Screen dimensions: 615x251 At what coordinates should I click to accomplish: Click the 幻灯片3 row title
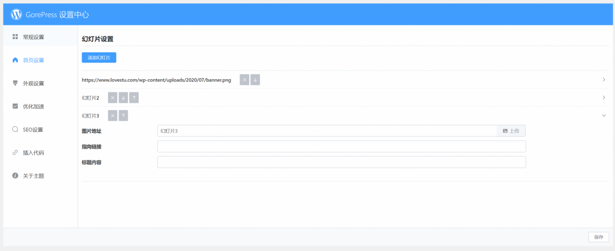click(x=90, y=116)
